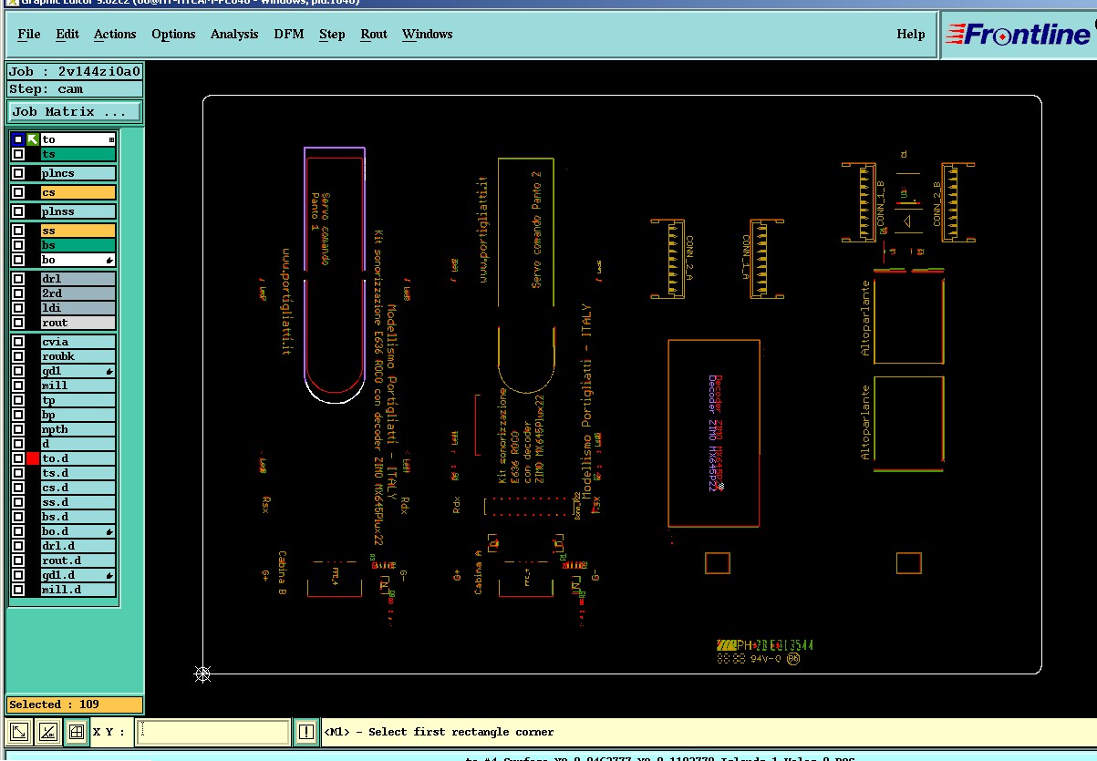Image resolution: width=1097 pixels, height=761 pixels.
Task: Toggle the checkbox for the ts layer
Action: 18,154
